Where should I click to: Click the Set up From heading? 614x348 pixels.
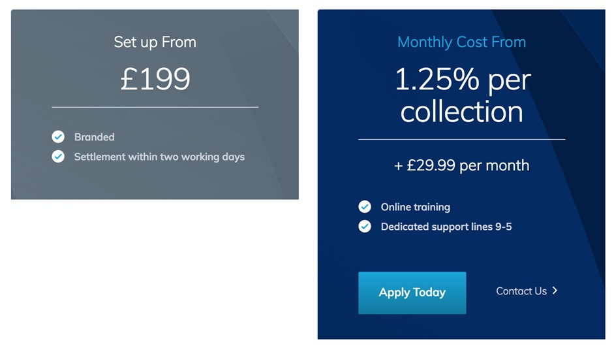155,42
